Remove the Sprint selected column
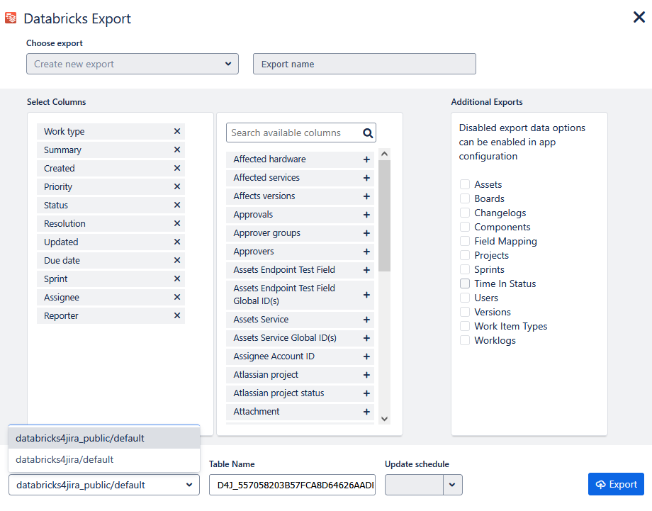Viewport: 652px width, 511px height. [177, 279]
